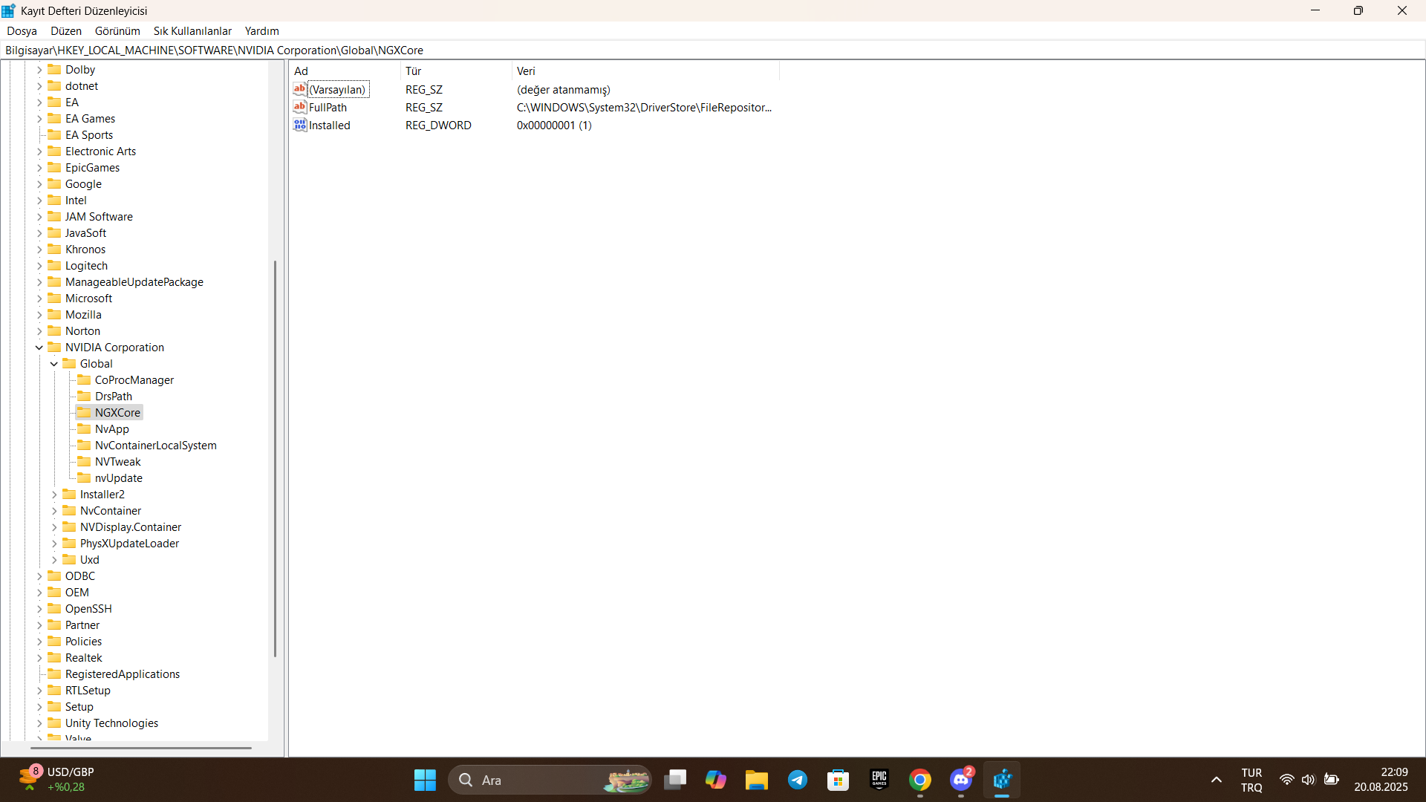
Task: Click the Google Chrome taskbar icon
Action: 920,780
